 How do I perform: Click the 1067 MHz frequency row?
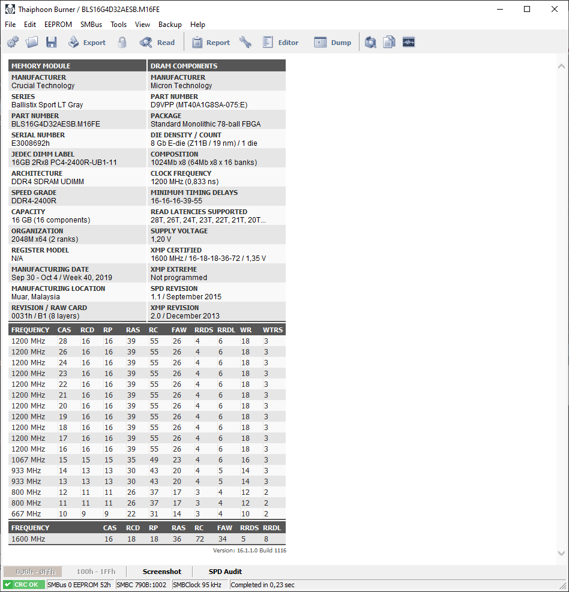[147, 460]
